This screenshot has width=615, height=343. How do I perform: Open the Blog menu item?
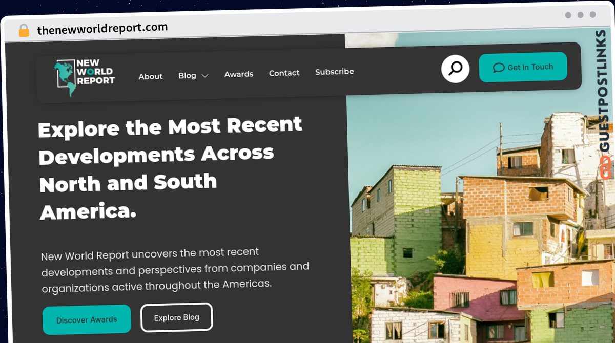point(187,76)
